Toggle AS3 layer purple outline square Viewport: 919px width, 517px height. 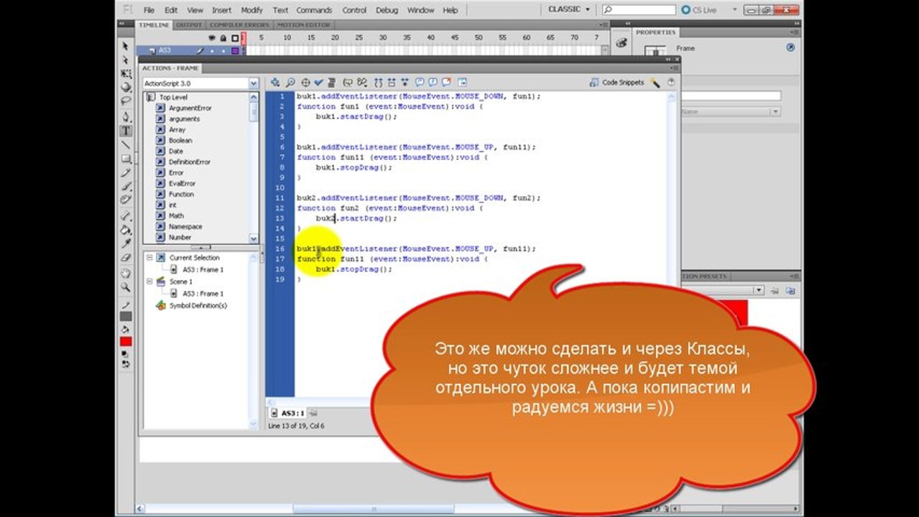[x=234, y=51]
